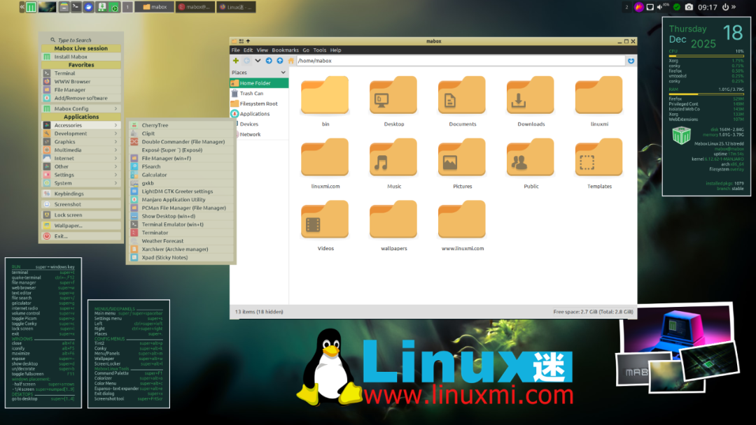The image size is (756, 425).
Task: Select Filesystem Root in sidebar
Action: 259,103
